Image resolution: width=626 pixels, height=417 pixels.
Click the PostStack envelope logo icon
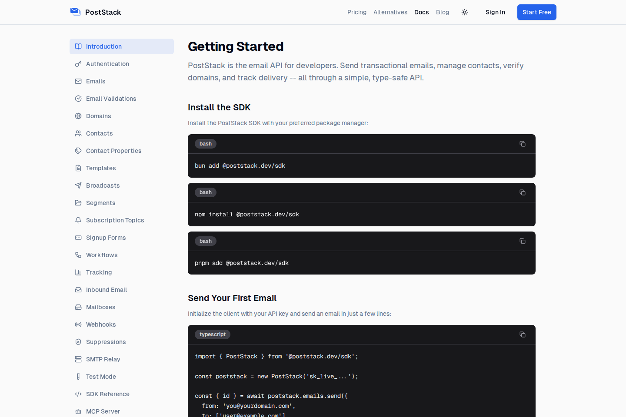tap(75, 12)
